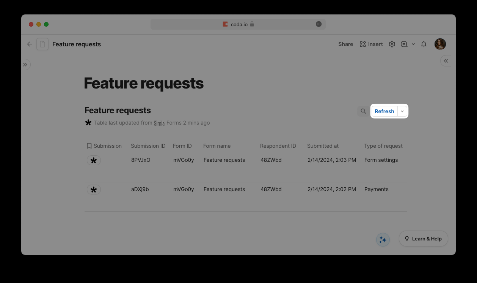Expand the comments dropdown chevron
477x283 pixels.
click(413, 44)
